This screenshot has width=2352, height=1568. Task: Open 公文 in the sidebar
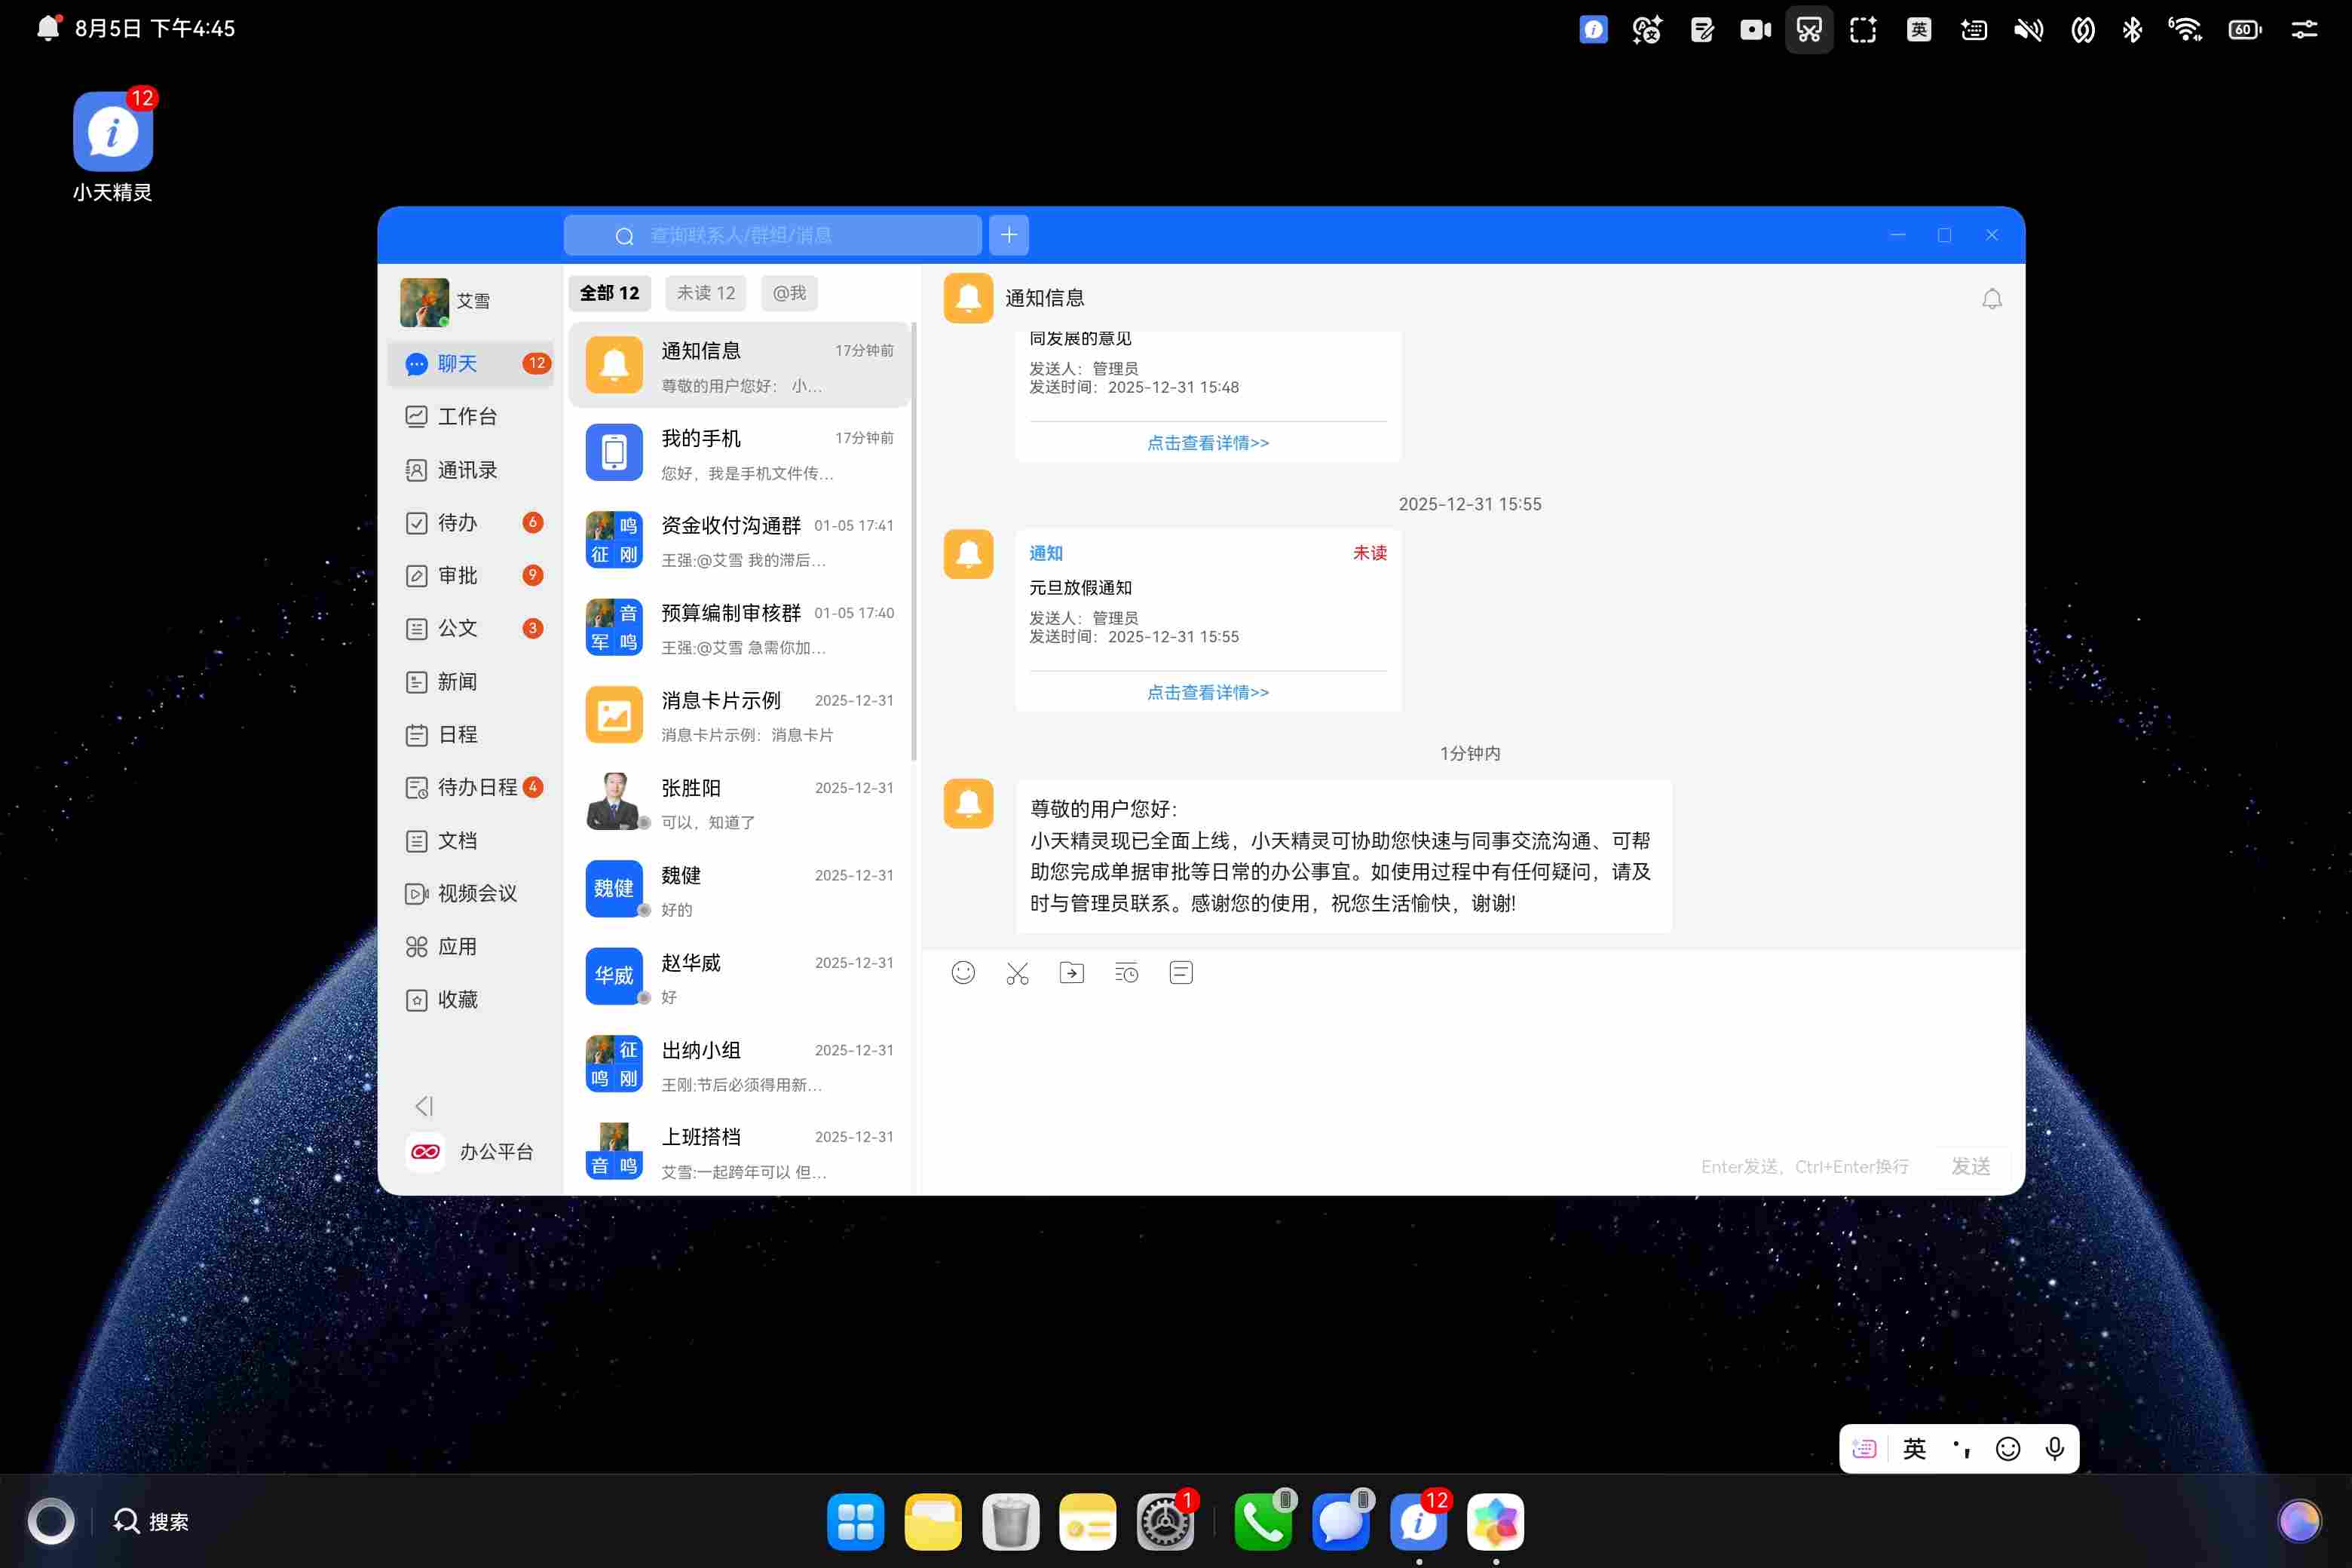470,628
